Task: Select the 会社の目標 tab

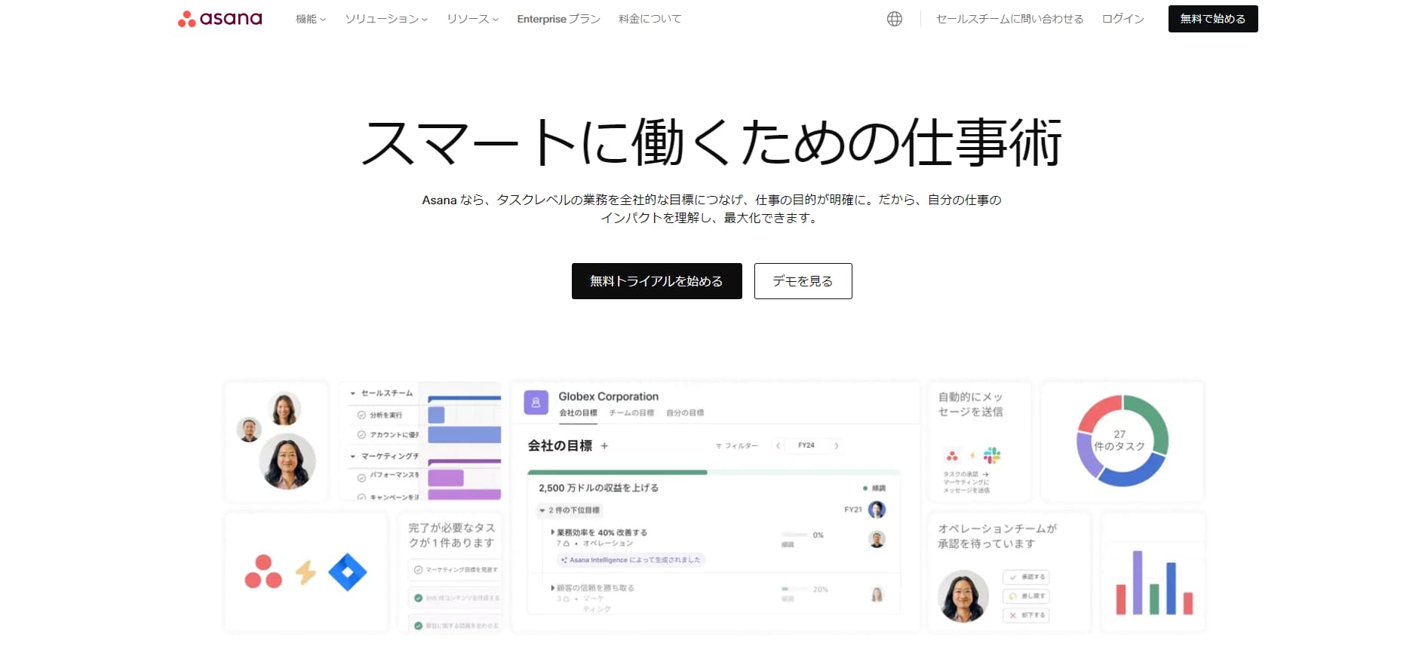Action: (x=578, y=413)
